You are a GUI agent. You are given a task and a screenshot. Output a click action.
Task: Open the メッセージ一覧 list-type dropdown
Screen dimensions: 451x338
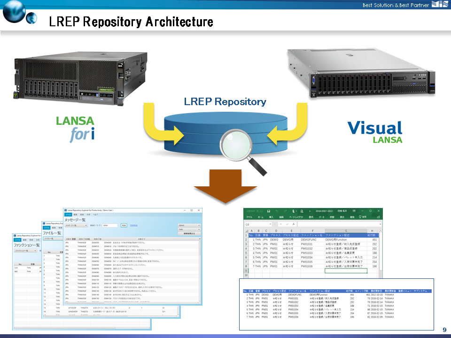(76, 225)
